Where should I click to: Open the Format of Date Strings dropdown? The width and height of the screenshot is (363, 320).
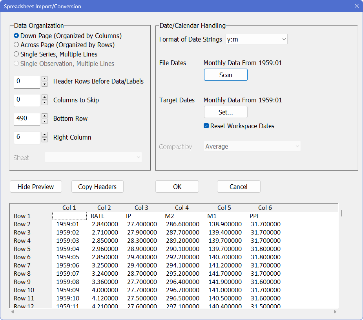(x=257, y=39)
